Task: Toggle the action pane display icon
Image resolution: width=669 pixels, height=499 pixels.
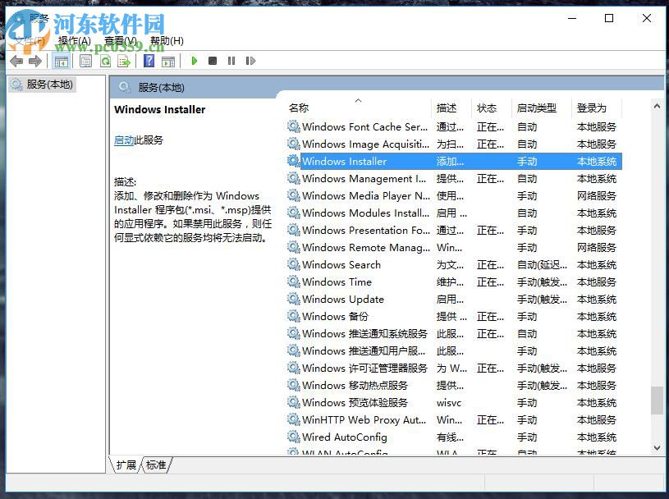Action: [x=167, y=61]
